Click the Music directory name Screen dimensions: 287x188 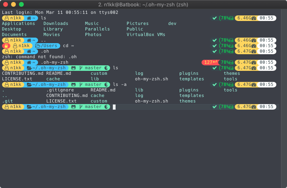(x=92, y=24)
